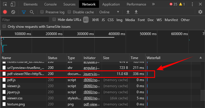205x108 pixels.
Task: Open the jquery.js initiator link for pdf-viewer
Action: (x=92, y=74)
